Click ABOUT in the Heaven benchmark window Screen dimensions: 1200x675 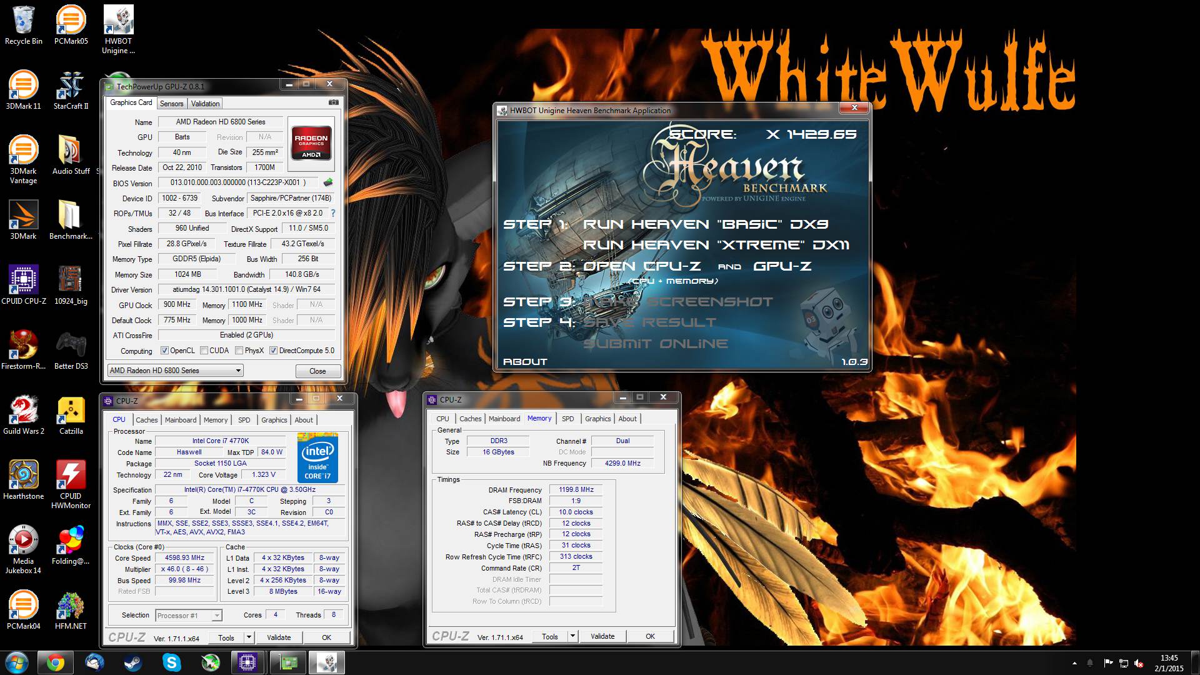tap(525, 362)
